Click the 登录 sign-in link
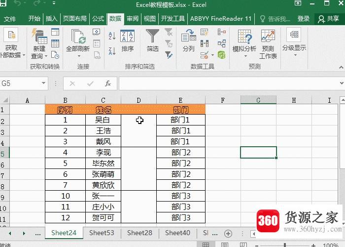Screen dimensions: 345x247 coord(304,19)
